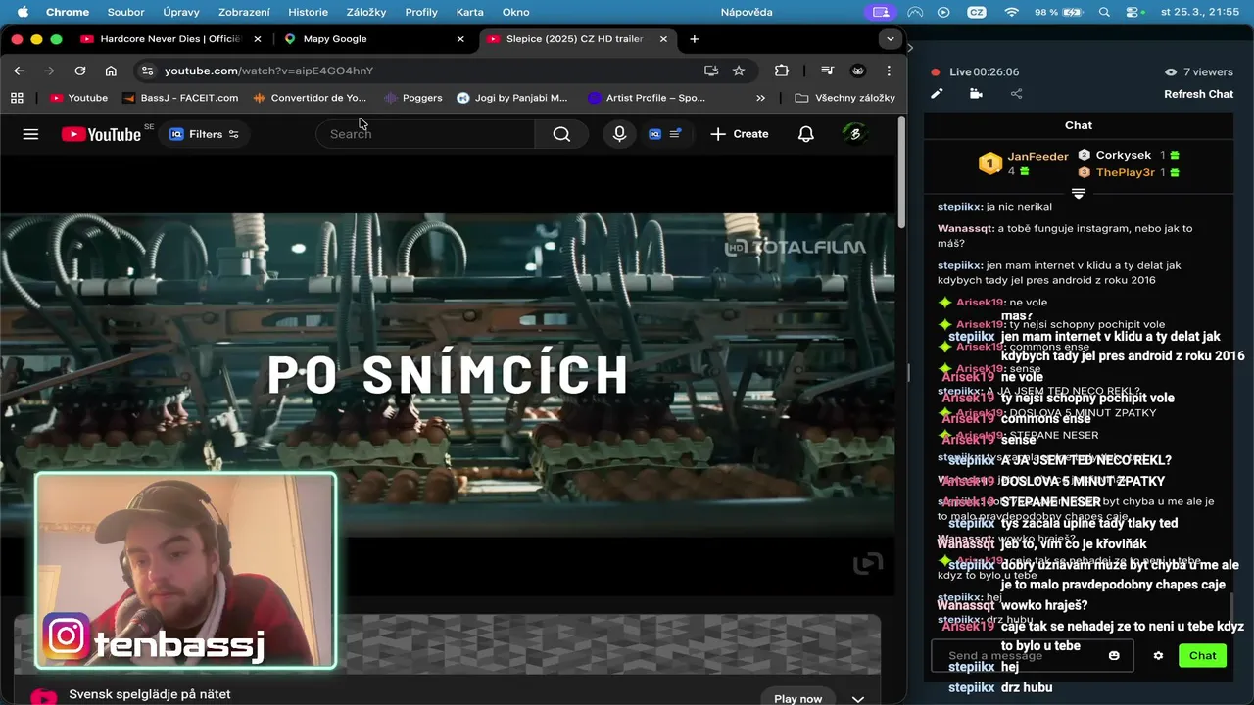Viewport: 1254px width, 705px height.
Task: Open the Záložky menu
Action: 366,12
